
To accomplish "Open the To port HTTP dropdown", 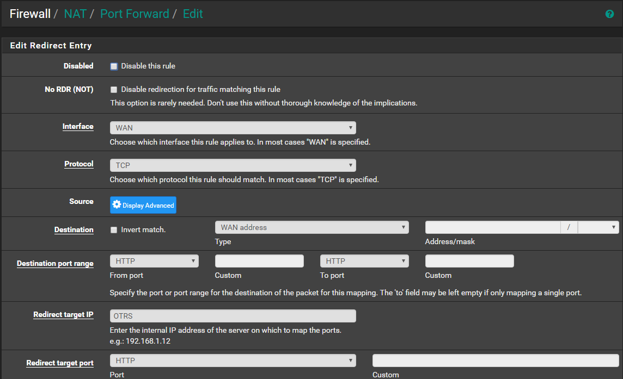I will pyautogui.click(x=364, y=261).
